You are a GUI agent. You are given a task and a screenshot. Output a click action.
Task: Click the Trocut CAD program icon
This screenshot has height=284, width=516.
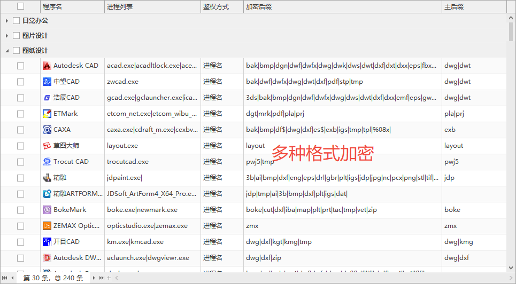point(47,162)
